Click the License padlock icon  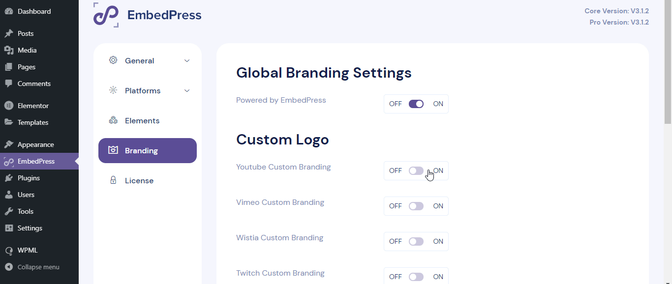point(113,180)
